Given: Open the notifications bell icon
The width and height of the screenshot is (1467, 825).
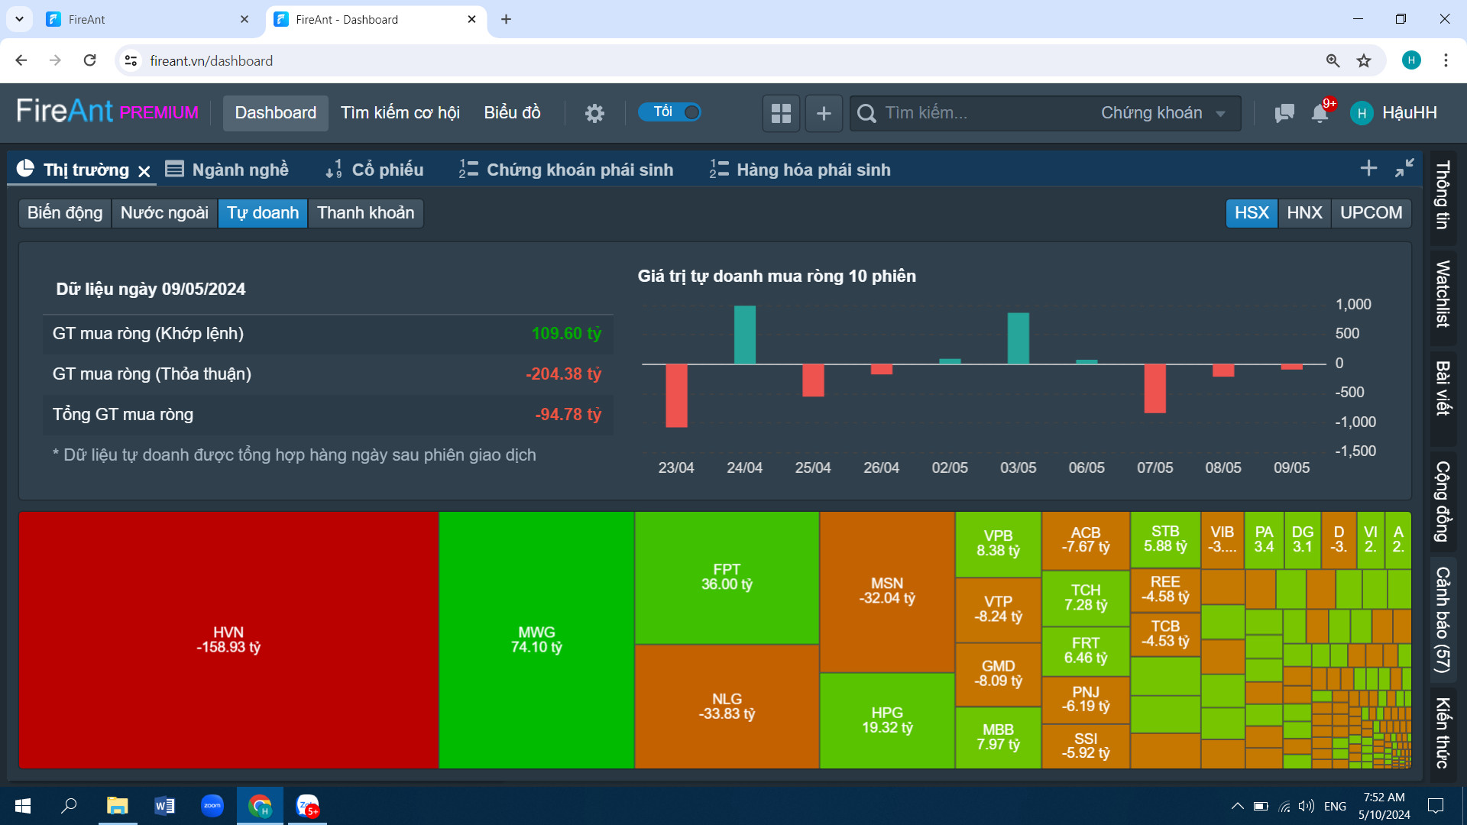Looking at the screenshot, I should pos(1320,113).
